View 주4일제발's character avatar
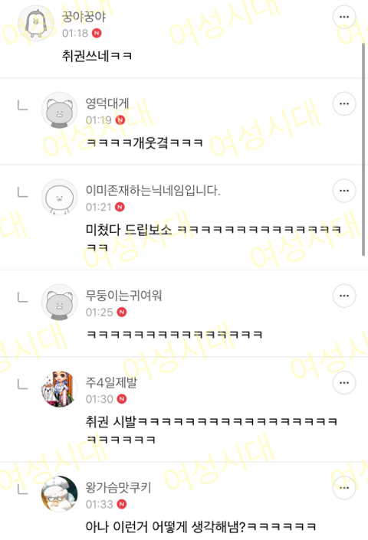This screenshot has width=368, height=540. (x=59, y=389)
